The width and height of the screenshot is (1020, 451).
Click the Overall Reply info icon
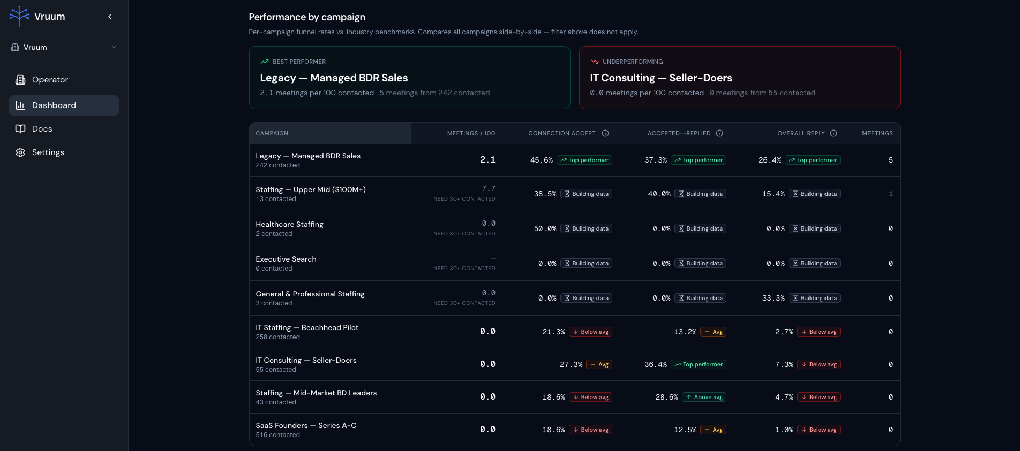coord(834,133)
